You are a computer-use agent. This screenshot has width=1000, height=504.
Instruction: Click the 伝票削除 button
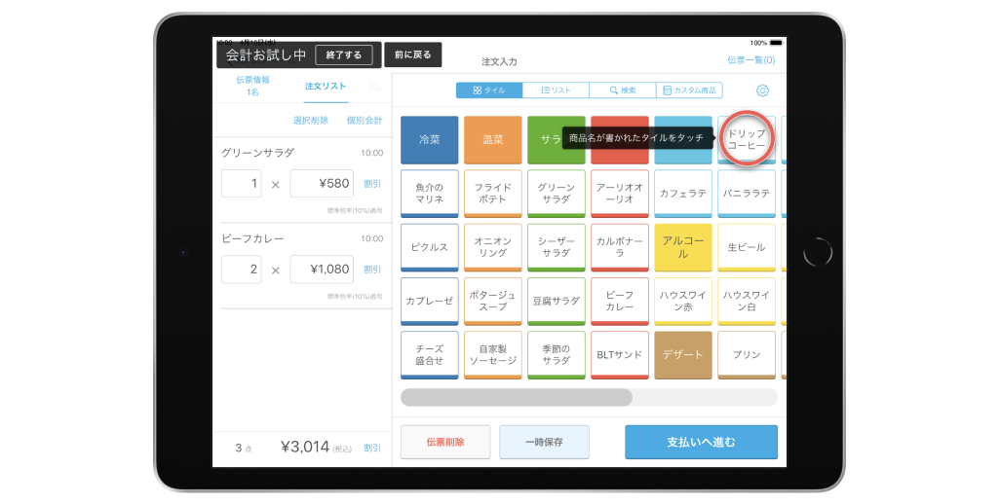click(445, 442)
